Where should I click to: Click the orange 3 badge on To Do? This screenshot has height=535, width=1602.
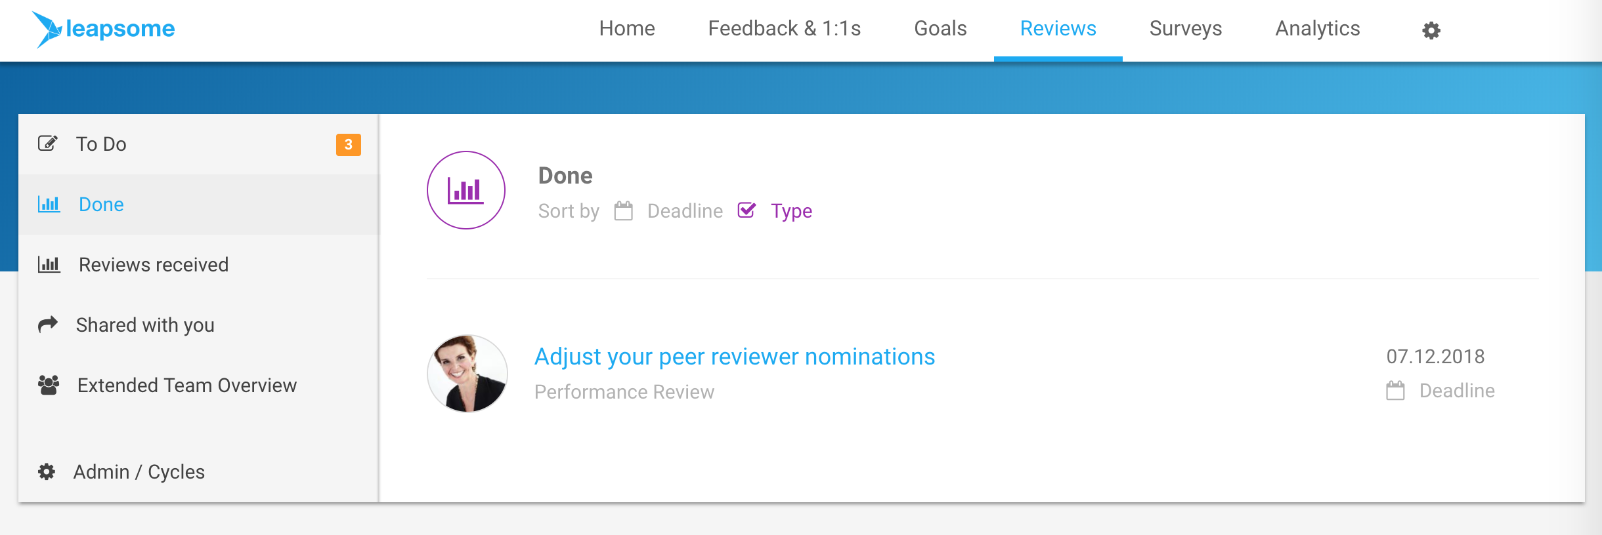coord(349,144)
